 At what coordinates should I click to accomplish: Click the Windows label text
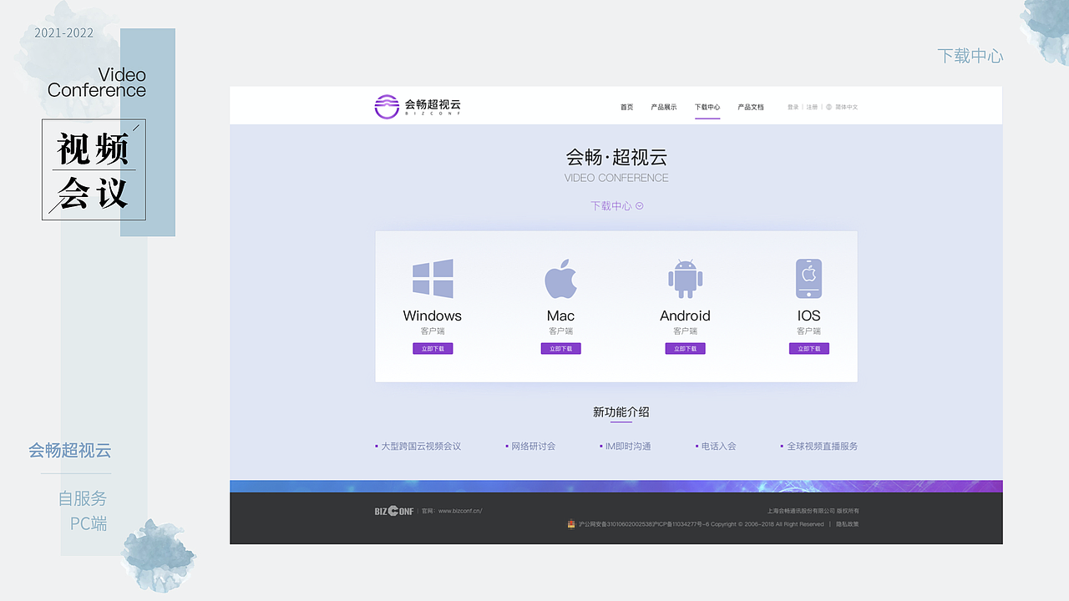pyautogui.click(x=433, y=316)
